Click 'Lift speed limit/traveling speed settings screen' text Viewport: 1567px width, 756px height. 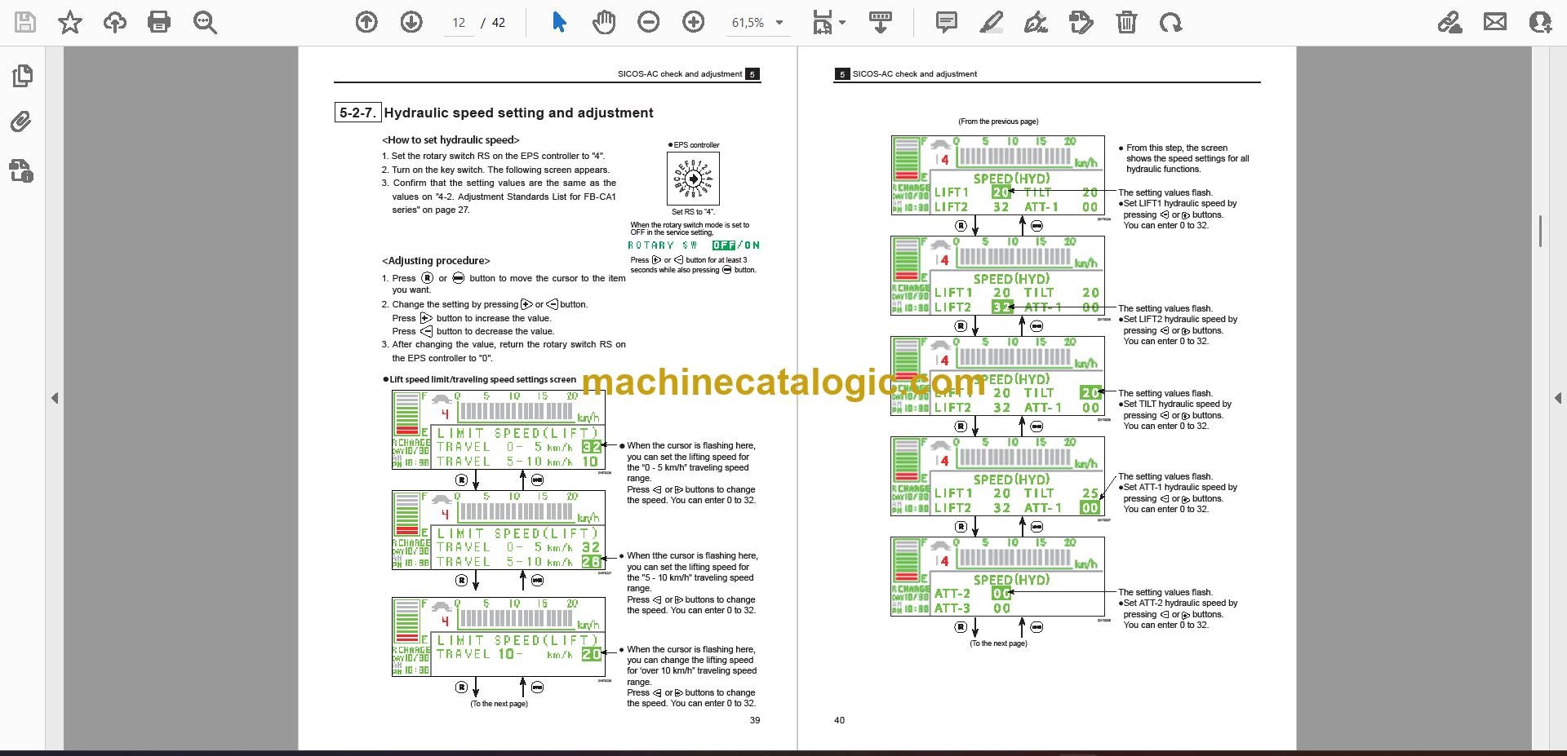pyautogui.click(x=482, y=379)
